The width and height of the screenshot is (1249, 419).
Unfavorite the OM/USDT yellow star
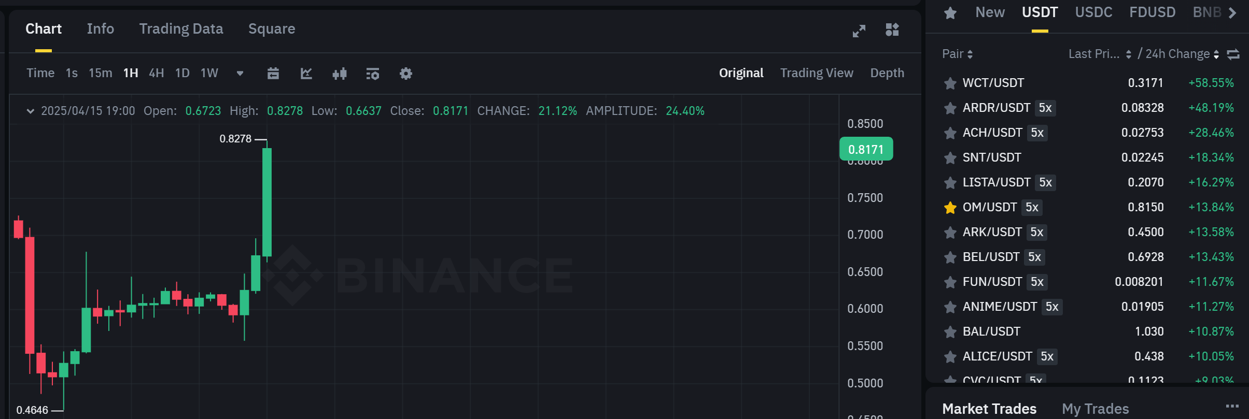950,207
